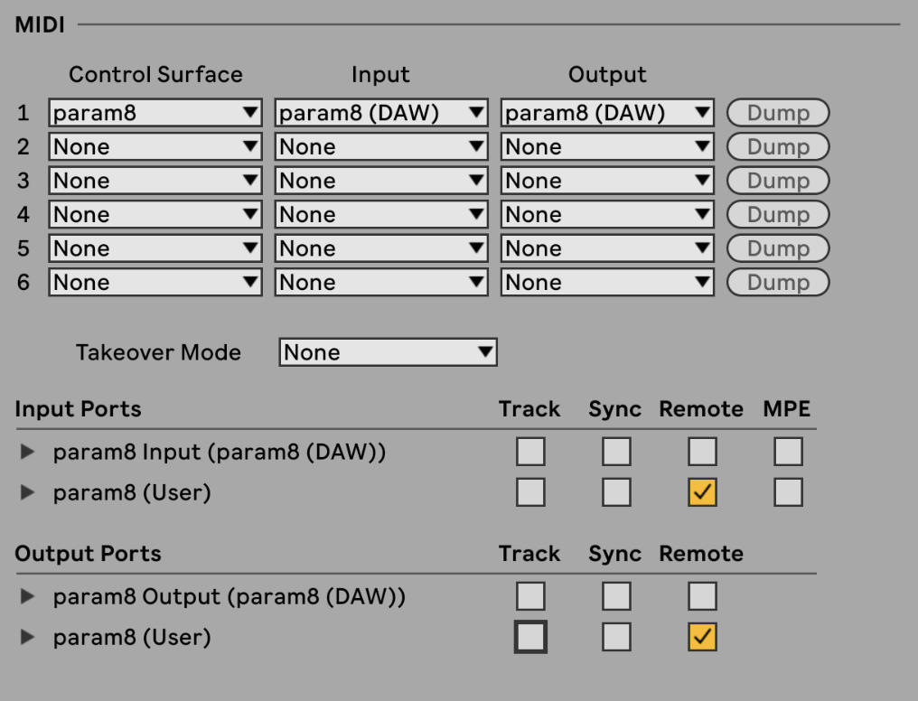Enable Track for param8 (User) output port

530,637
